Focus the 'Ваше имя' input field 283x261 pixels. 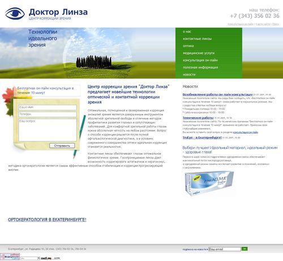48,108
